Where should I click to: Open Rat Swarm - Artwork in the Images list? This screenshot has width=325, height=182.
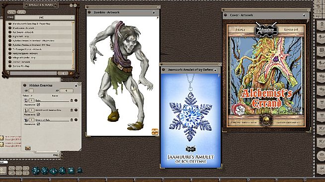23,32
